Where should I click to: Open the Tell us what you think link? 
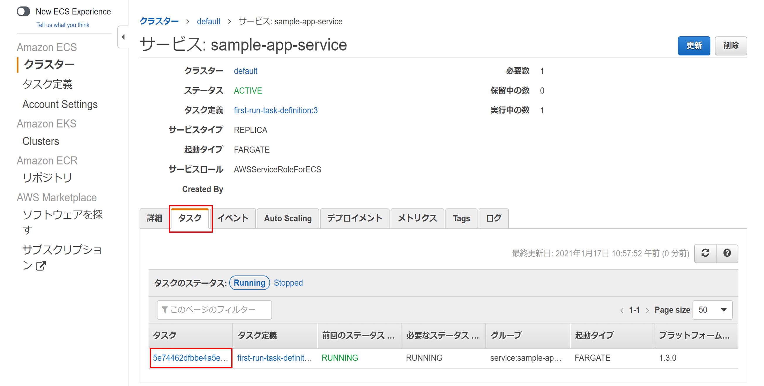coord(62,25)
